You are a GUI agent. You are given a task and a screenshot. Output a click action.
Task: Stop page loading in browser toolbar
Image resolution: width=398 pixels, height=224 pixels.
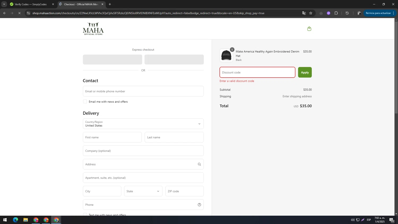pos(19,13)
